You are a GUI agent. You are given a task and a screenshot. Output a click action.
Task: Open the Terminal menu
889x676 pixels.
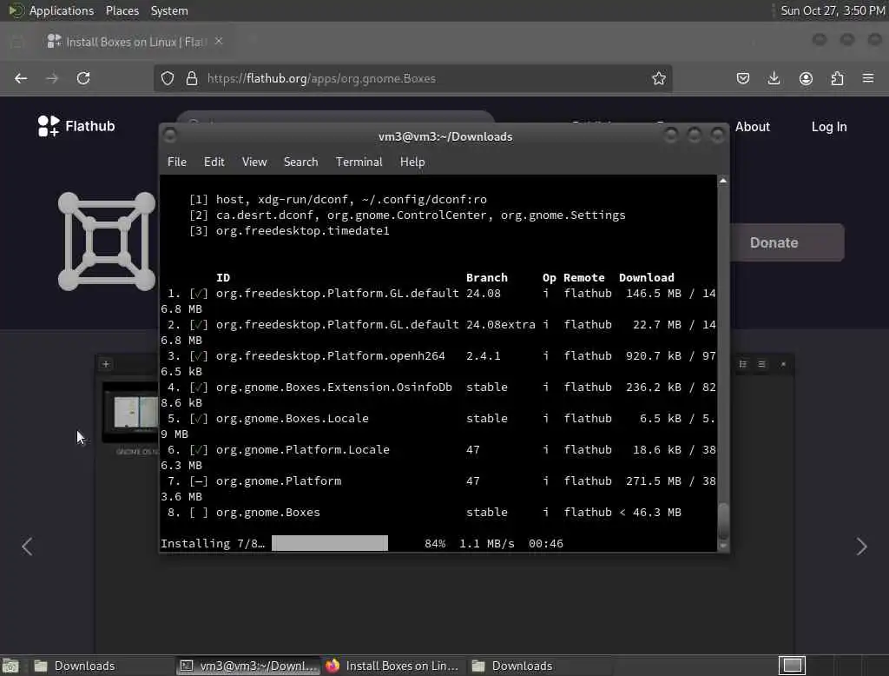point(359,162)
